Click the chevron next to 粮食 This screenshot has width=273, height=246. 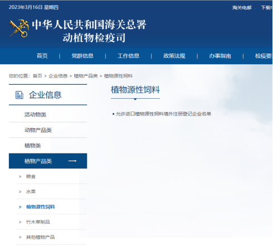(x=20, y=176)
